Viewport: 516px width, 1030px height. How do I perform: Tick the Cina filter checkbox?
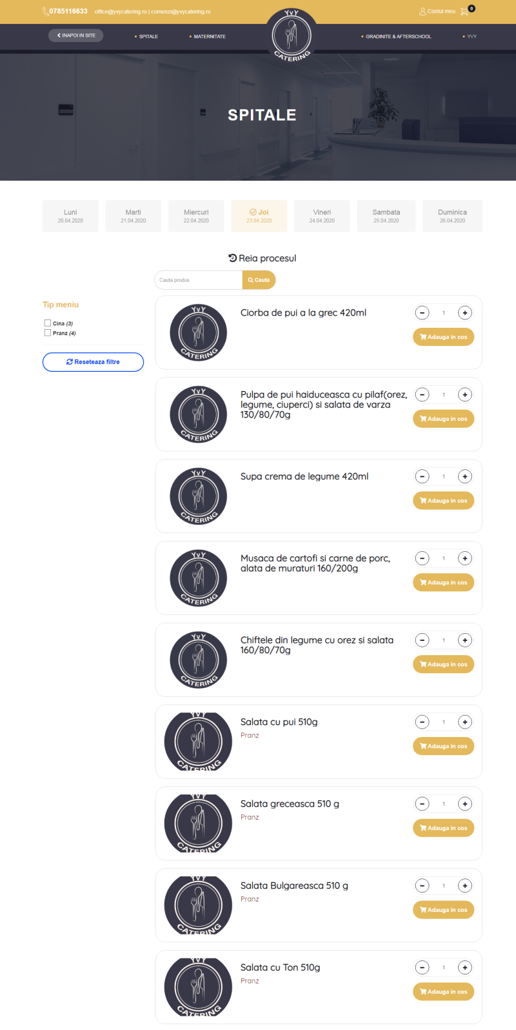pyautogui.click(x=48, y=323)
